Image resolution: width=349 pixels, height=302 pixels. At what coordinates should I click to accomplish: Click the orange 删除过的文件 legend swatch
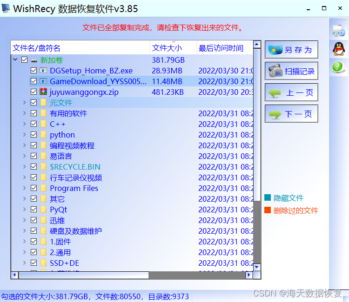[268, 210]
